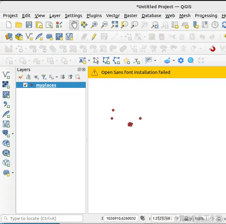Enable snapping with the red magnet
226x224 pixels.
point(212,49)
